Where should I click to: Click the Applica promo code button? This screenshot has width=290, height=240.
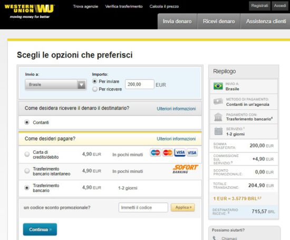[183, 207]
